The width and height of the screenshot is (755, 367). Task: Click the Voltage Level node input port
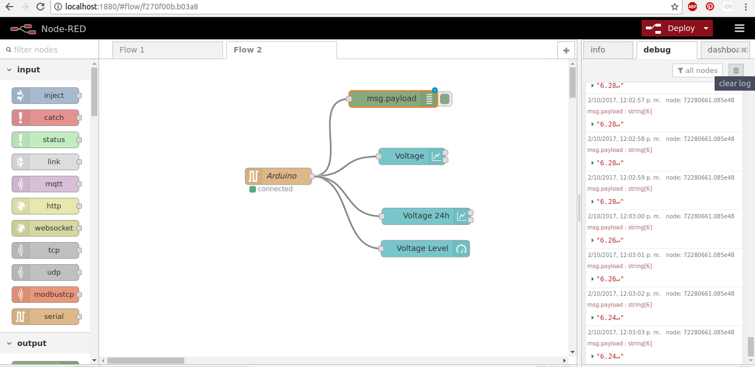(x=381, y=249)
